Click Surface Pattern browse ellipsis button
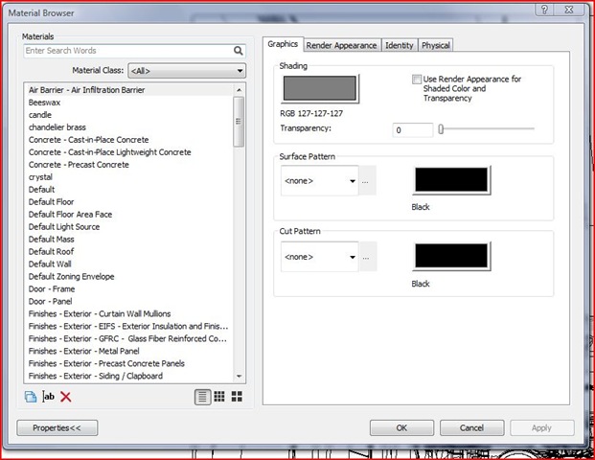This screenshot has height=460, width=595. (x=365, y=181)
